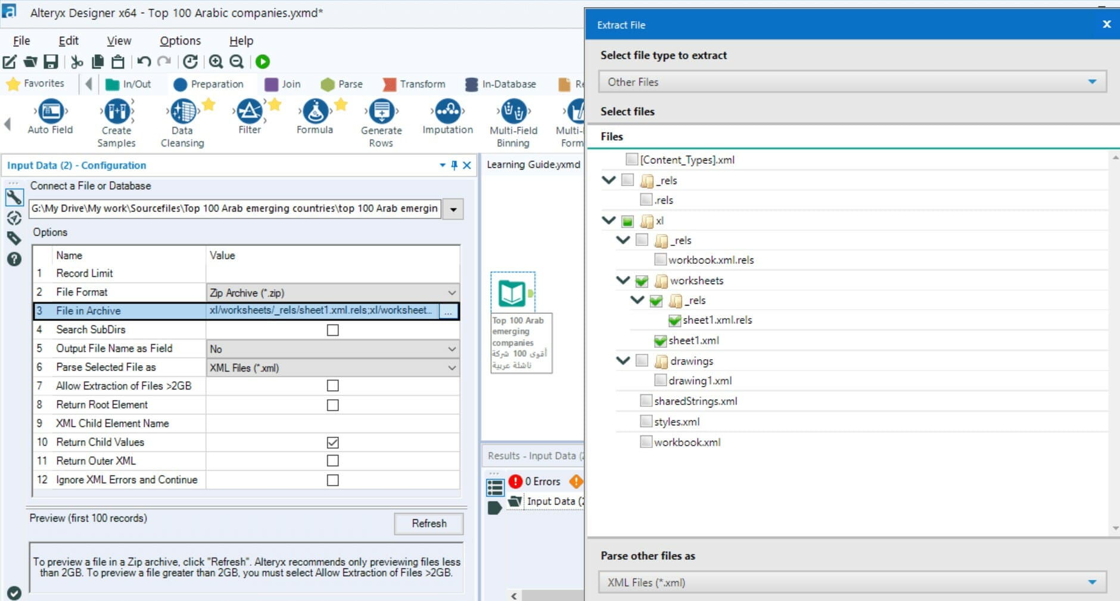Open the Other Files type dropdown
Screen dimensions: 1120x601
pos(853,82)
